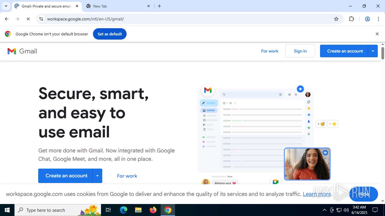The height and width of the screenshot is (216, 385).
Task: Dismiss the default browser infobar
Action: coord(377,34)
